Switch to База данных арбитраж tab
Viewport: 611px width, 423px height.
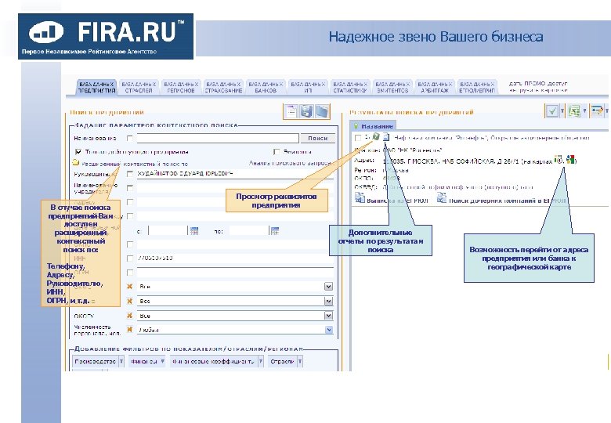pos(435,87)
